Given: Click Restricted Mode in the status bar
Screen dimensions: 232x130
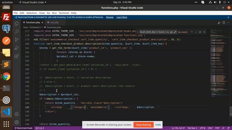Looking at the screenshot, I should click(x=23, y=128).
